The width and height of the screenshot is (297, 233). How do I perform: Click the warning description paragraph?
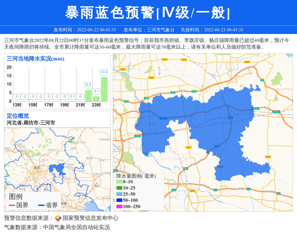coord(147,44)
